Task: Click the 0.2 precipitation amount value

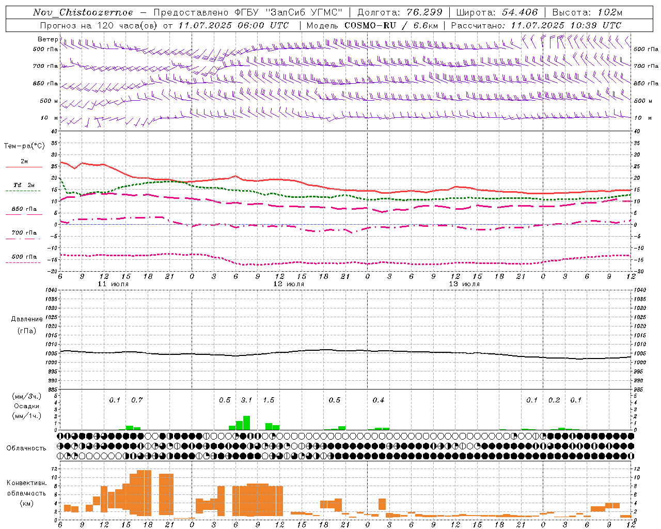Action: [554, 400]
